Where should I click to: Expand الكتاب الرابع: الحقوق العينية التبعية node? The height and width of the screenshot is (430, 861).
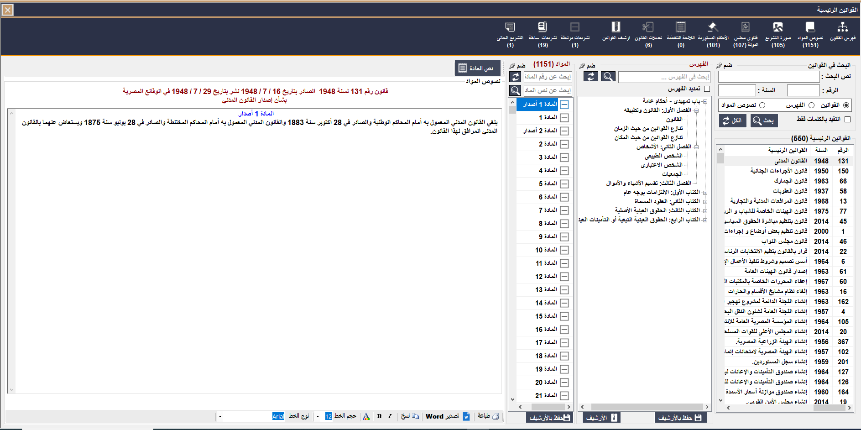coord(705,220)
